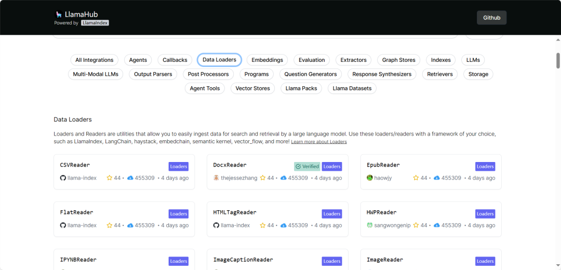
Task: Click sangwongenip avatar on HWPReader card
Action: [x=370, y=225]
